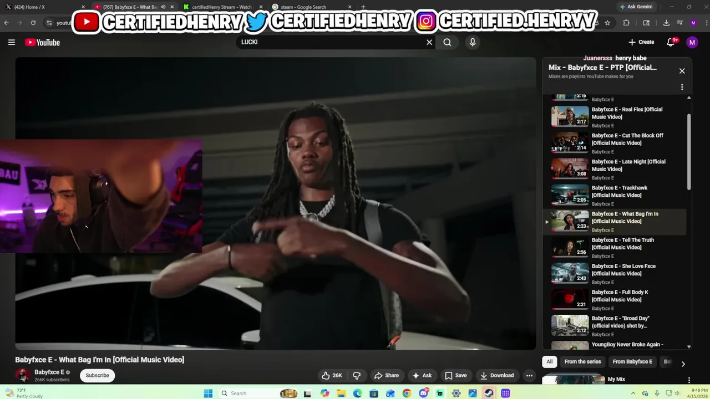
Task: Open options for the My Mix suggestion
Action: tap(689, 380)
